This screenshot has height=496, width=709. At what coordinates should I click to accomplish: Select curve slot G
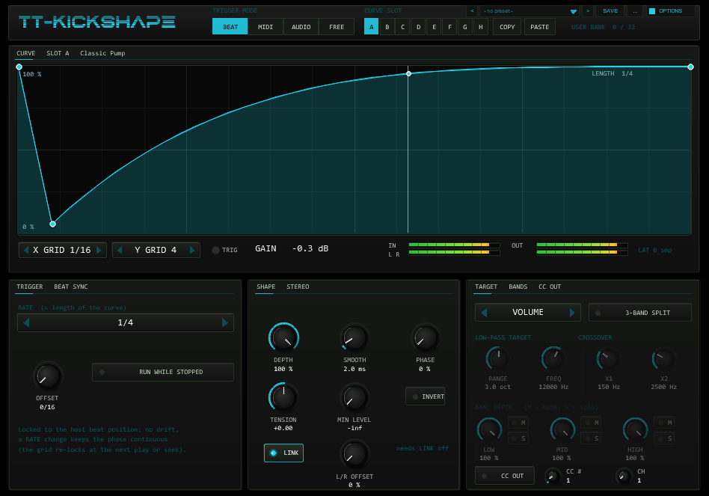tap(465, 27)
